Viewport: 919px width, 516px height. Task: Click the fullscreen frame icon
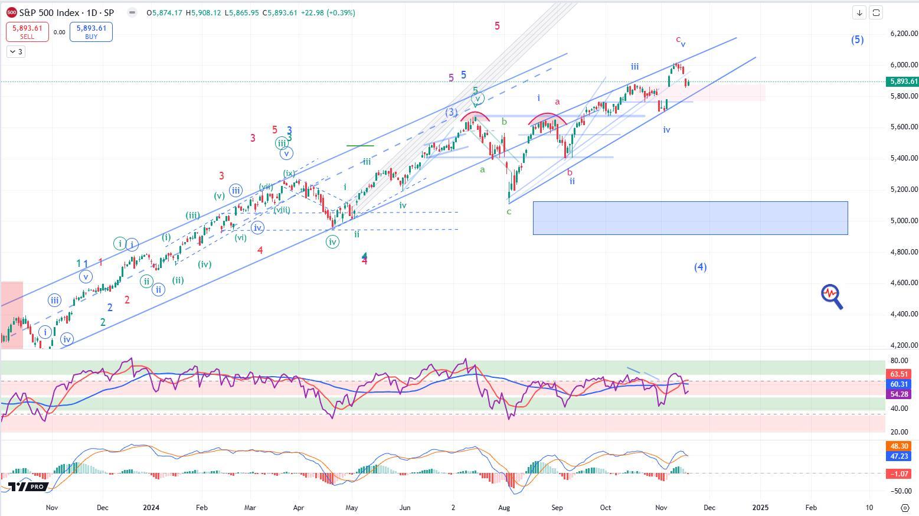click(x=876, y=12)
